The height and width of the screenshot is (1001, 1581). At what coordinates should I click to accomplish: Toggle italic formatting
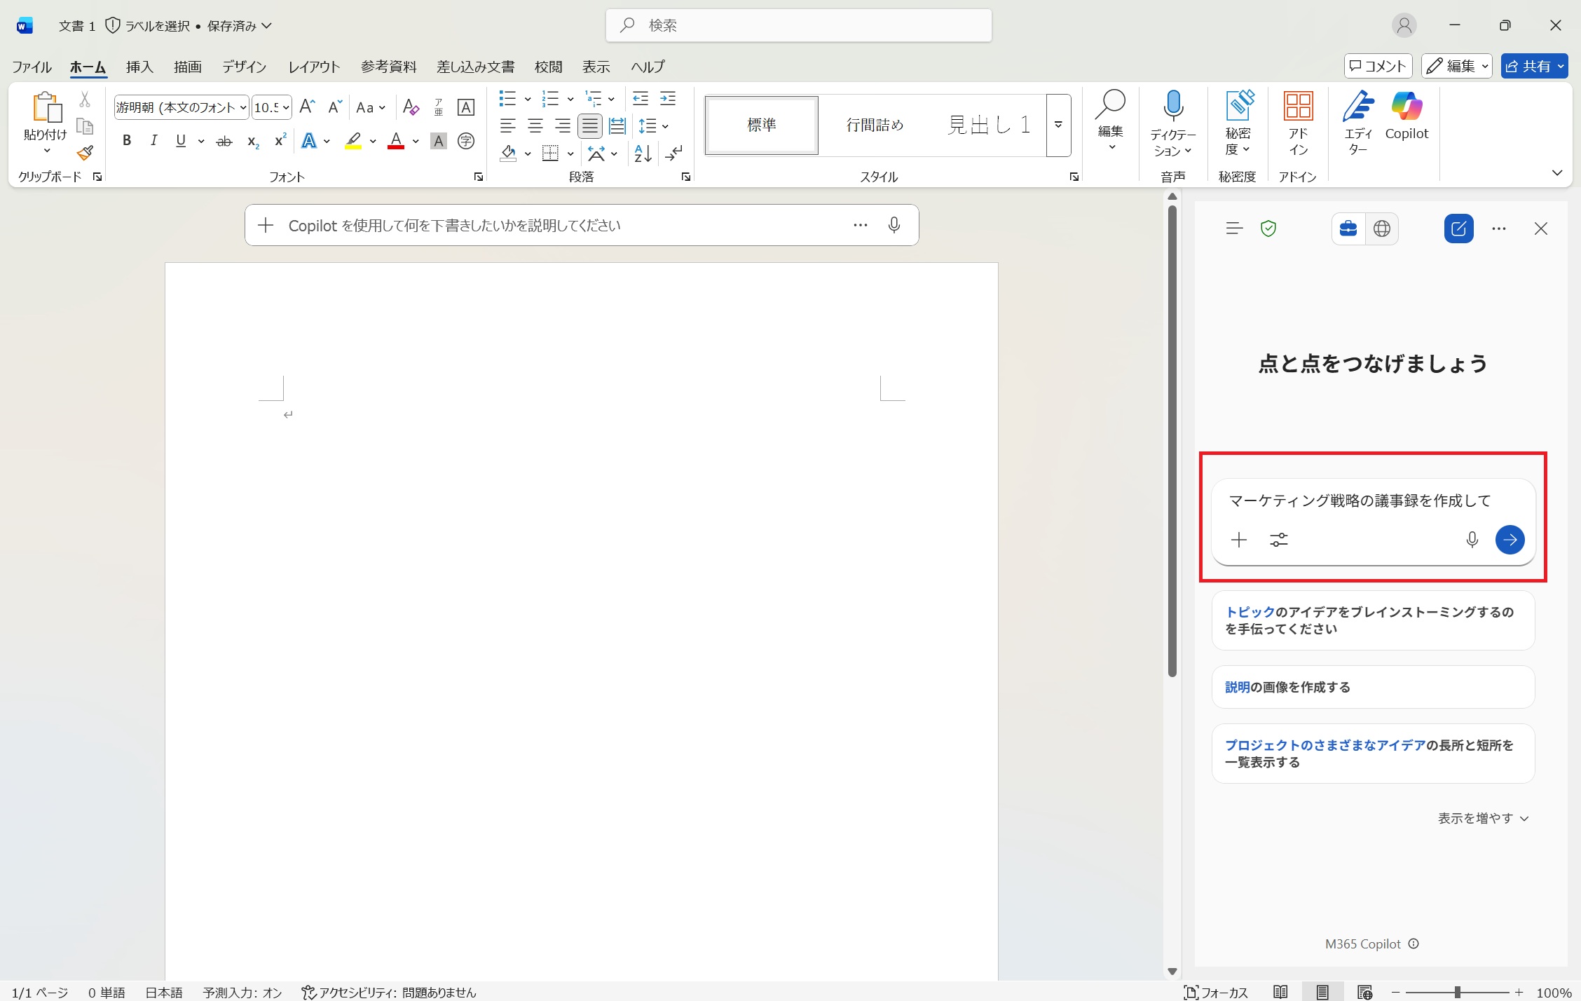(x=153, y=141)
